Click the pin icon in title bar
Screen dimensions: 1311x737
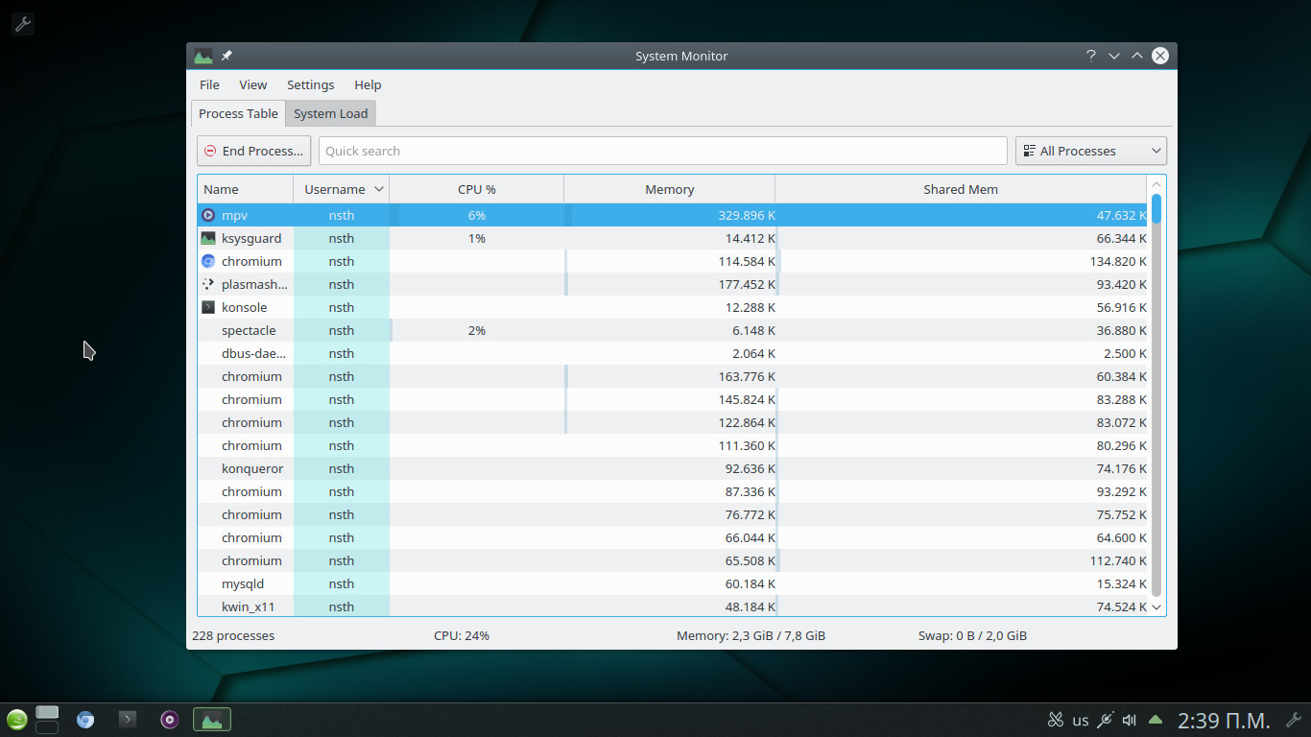coord(227,56)
